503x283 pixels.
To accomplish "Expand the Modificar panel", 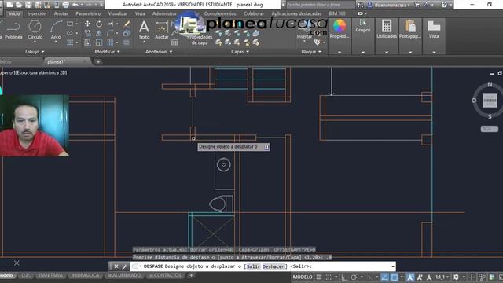I will click(x=107, y=51).
